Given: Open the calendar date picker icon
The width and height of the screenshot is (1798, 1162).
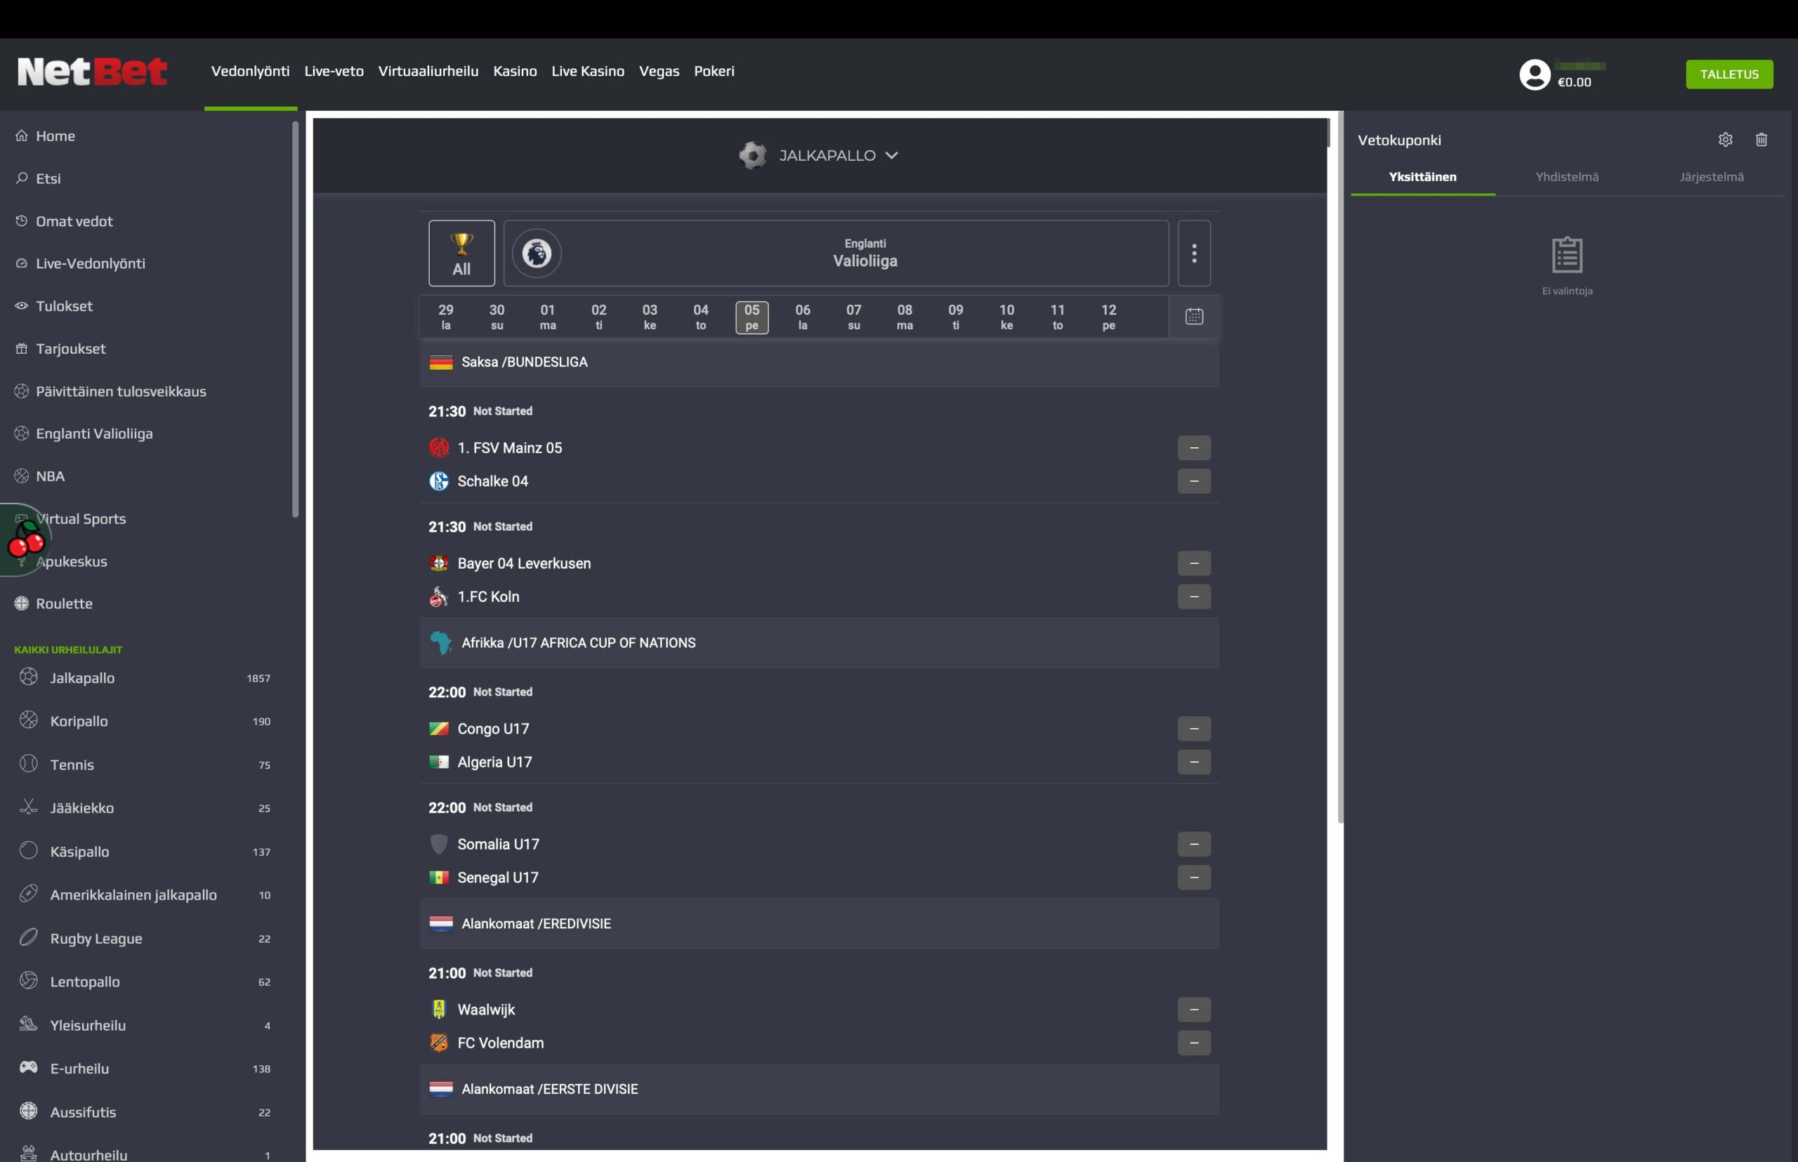Looking at the screenshot, I should (x=1193, y=316).
